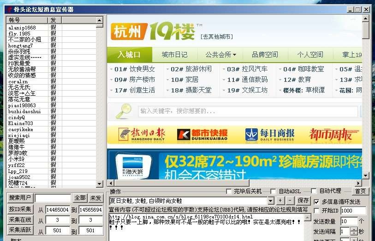Click browser horizontal scroll right arrow
Image resolution: width=375 pixels, height=241 pixels.
coord(358,183)
